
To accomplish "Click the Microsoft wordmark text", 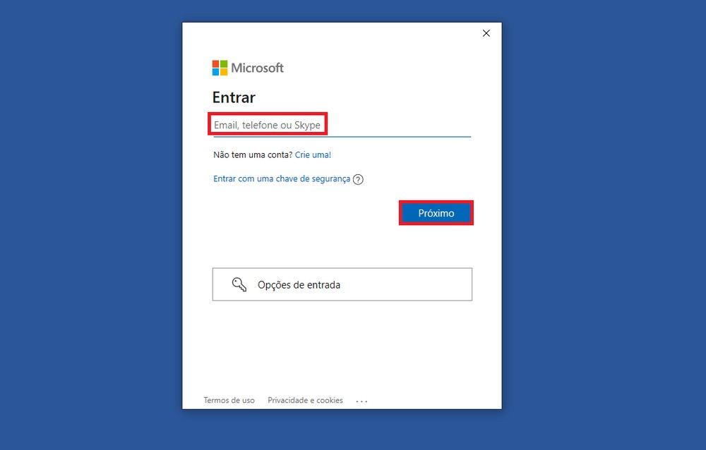I will [x=256, y=68].
